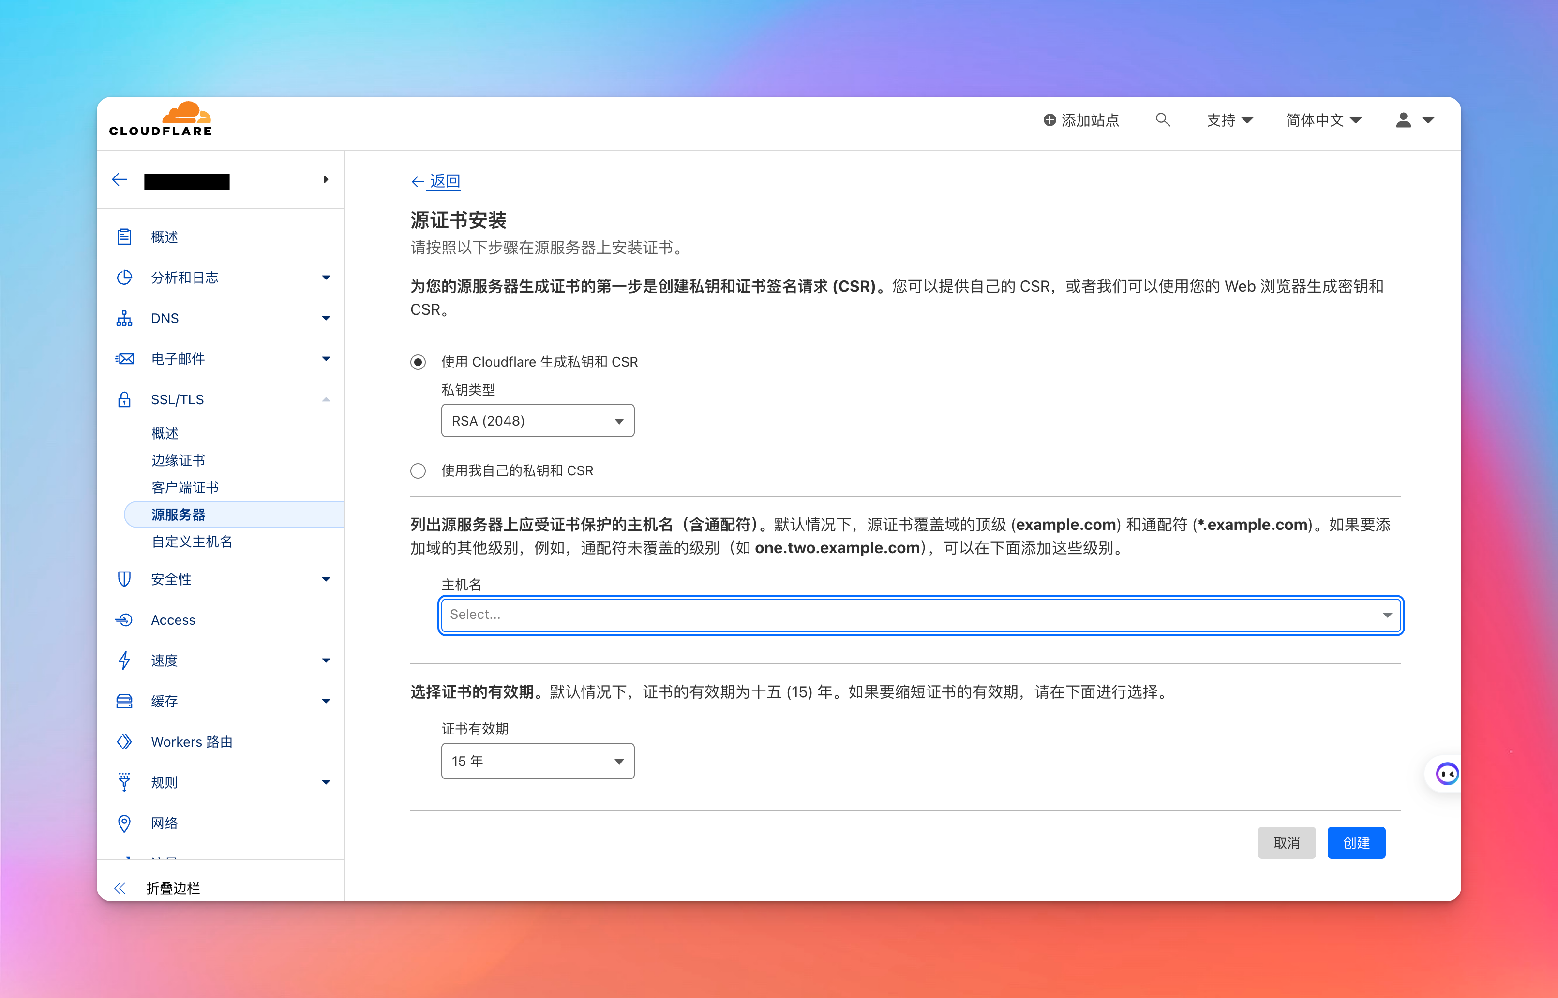1558x998 pixels.
Task: Click the 主机名 Select input field
Action: point(921,615)
